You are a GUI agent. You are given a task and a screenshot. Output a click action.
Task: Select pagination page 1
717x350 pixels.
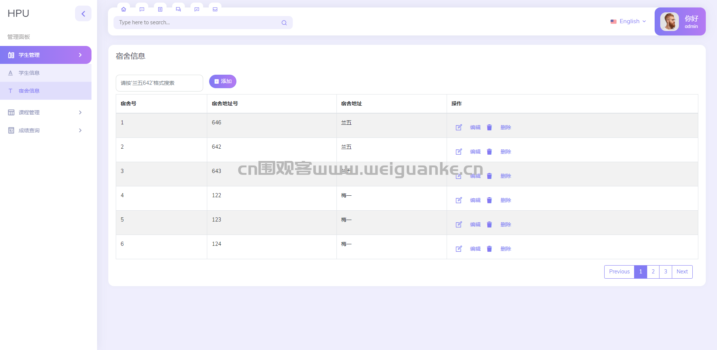pyautogui.click(x=640, y=272)
